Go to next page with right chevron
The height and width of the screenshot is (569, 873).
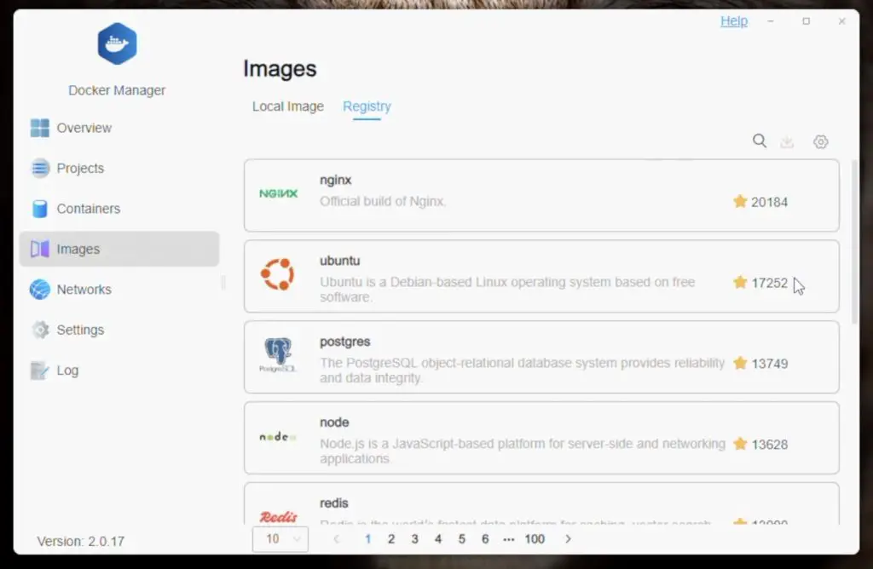(568, 538)
